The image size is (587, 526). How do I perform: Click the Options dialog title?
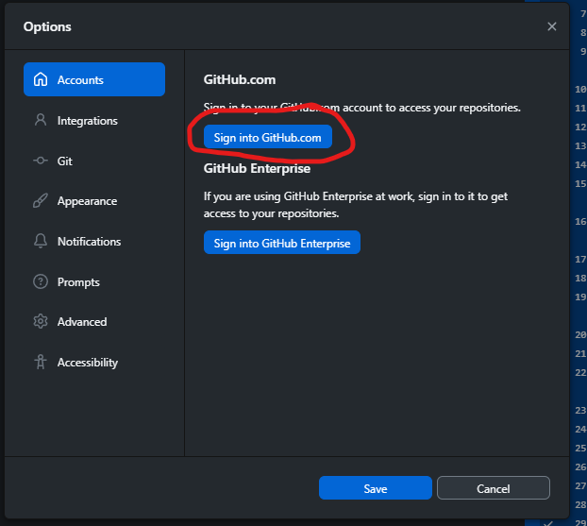[47, 26]
